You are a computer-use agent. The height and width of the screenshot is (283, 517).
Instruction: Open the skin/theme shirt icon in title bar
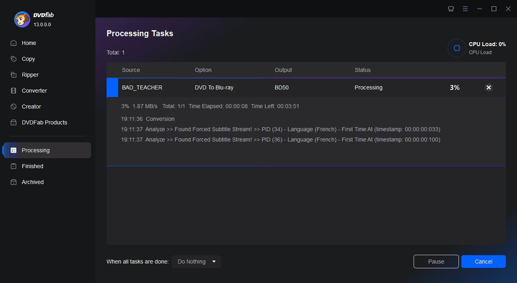point(451,9)
